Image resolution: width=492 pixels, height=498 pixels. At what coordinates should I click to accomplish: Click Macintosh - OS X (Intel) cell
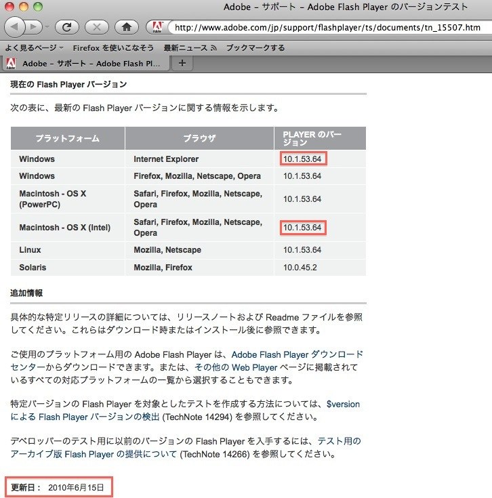coord(68,228)
